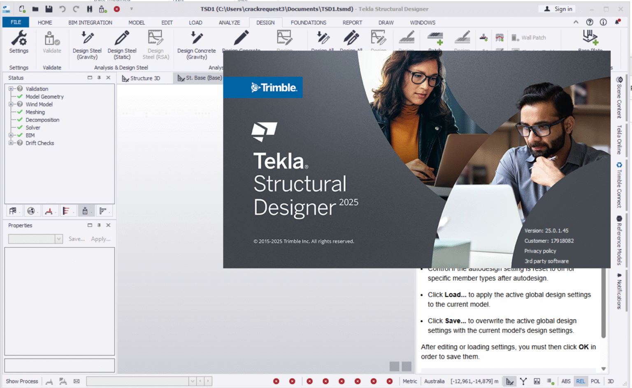This screenshot has height=388, width=632.
Task: Collapse the ribbon with the chevron
Action: (x=576, y=22)
